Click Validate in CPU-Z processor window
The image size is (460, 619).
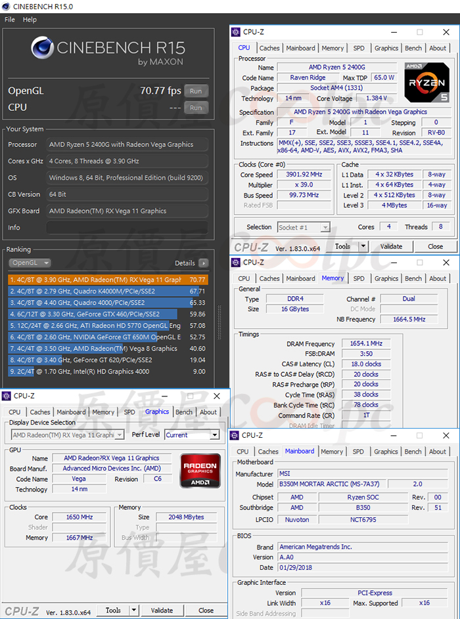pos(391,246)
